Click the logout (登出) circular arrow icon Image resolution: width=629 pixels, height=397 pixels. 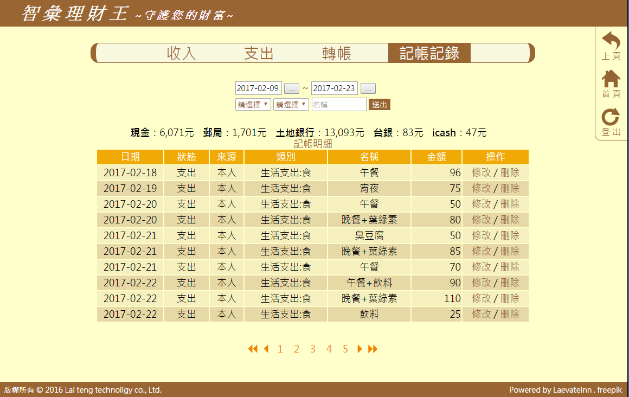coord(611,118)
